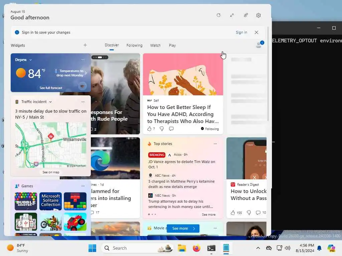
Task: Open comments on ADHD sleep article
Action: click(x=171, y=129)
